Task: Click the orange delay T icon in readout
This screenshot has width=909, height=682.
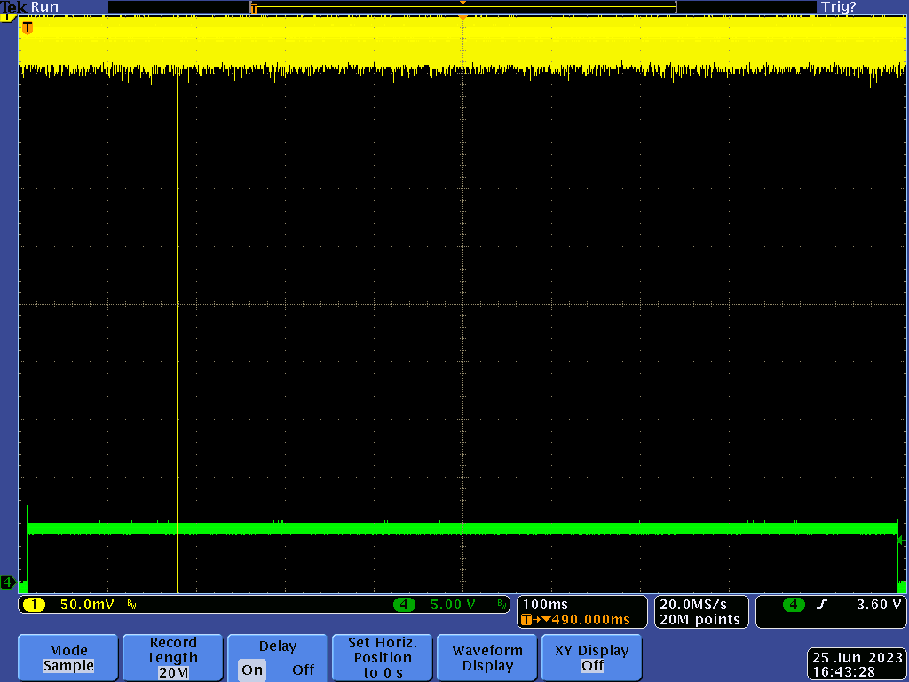Action: click(x=527, y=620)
